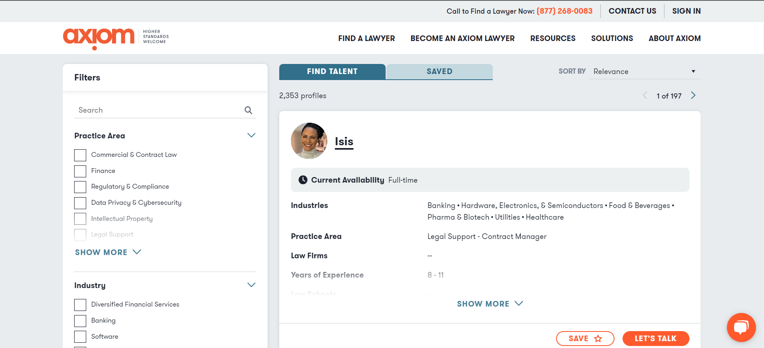
Task: Show more practice area options
Action: tap(108, 252)
